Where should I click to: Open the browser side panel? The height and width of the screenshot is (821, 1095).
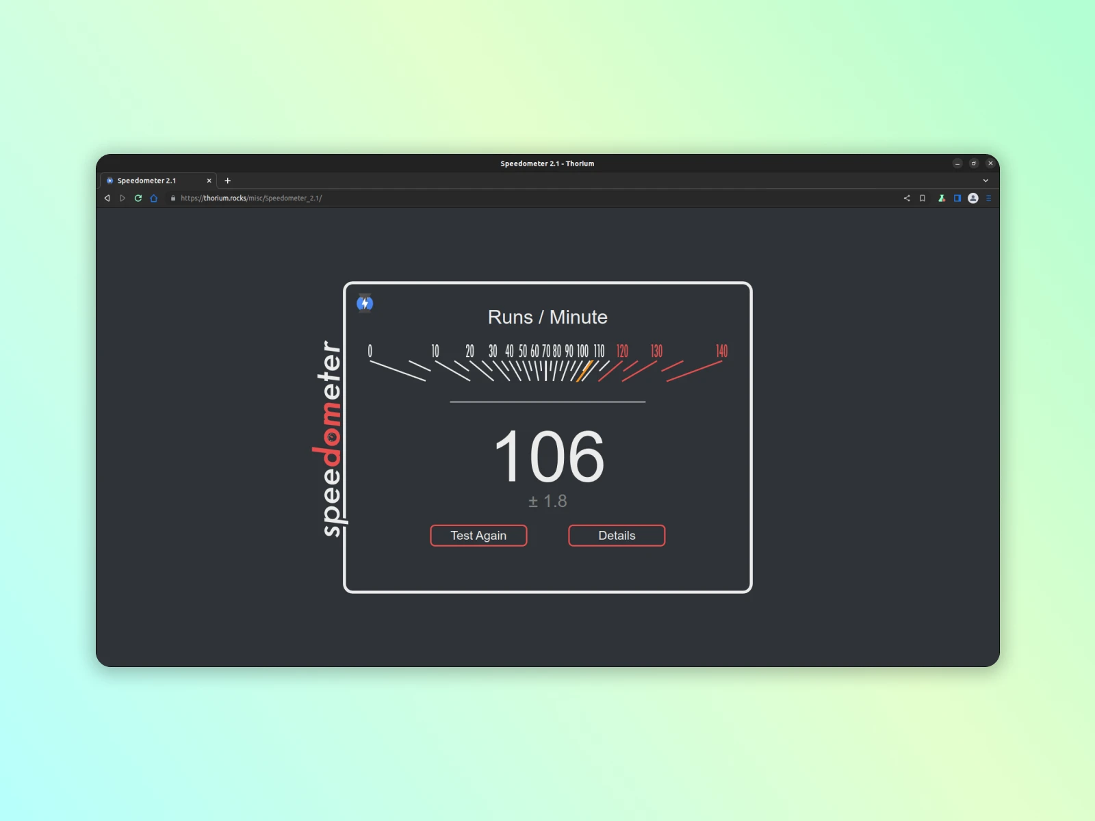957,198
